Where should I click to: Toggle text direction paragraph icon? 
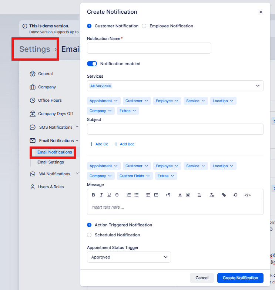(168, 195)
